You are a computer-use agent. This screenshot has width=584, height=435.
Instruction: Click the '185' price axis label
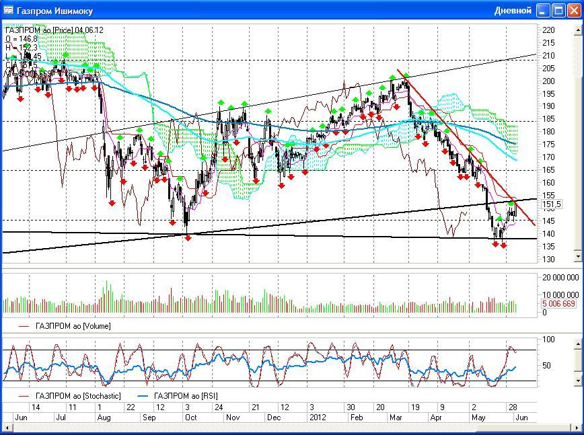[x=548, y=119]
